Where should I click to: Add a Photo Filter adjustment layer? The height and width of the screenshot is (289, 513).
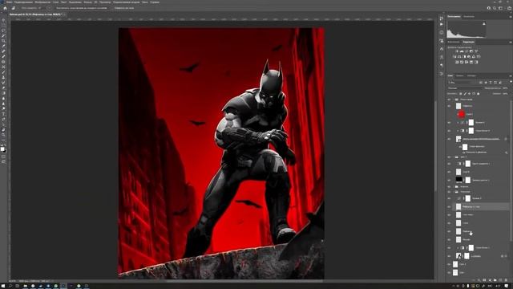pos(469,57)
